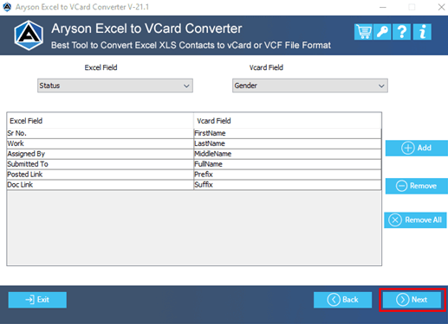Screen dimensions: 448x324
Task: Proceed with the Next button
Action: click(x=412, y=300)
